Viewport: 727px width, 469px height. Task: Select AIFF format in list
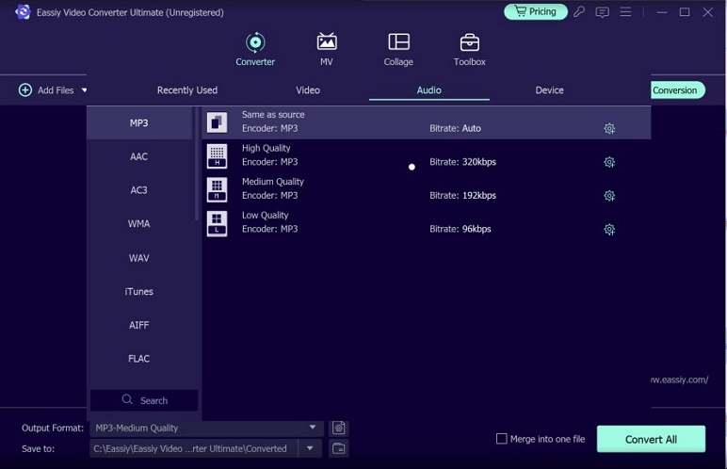(139, 325)
